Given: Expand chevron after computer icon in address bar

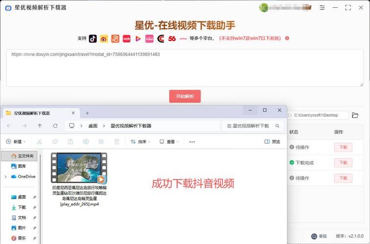Looking at the screenshot, I should coord(82,126).
